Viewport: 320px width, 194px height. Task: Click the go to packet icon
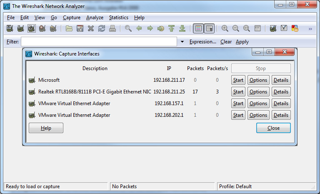[161, 28]
